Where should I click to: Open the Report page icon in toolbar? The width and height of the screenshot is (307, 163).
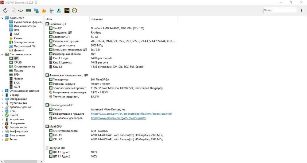tap(13, 10)
